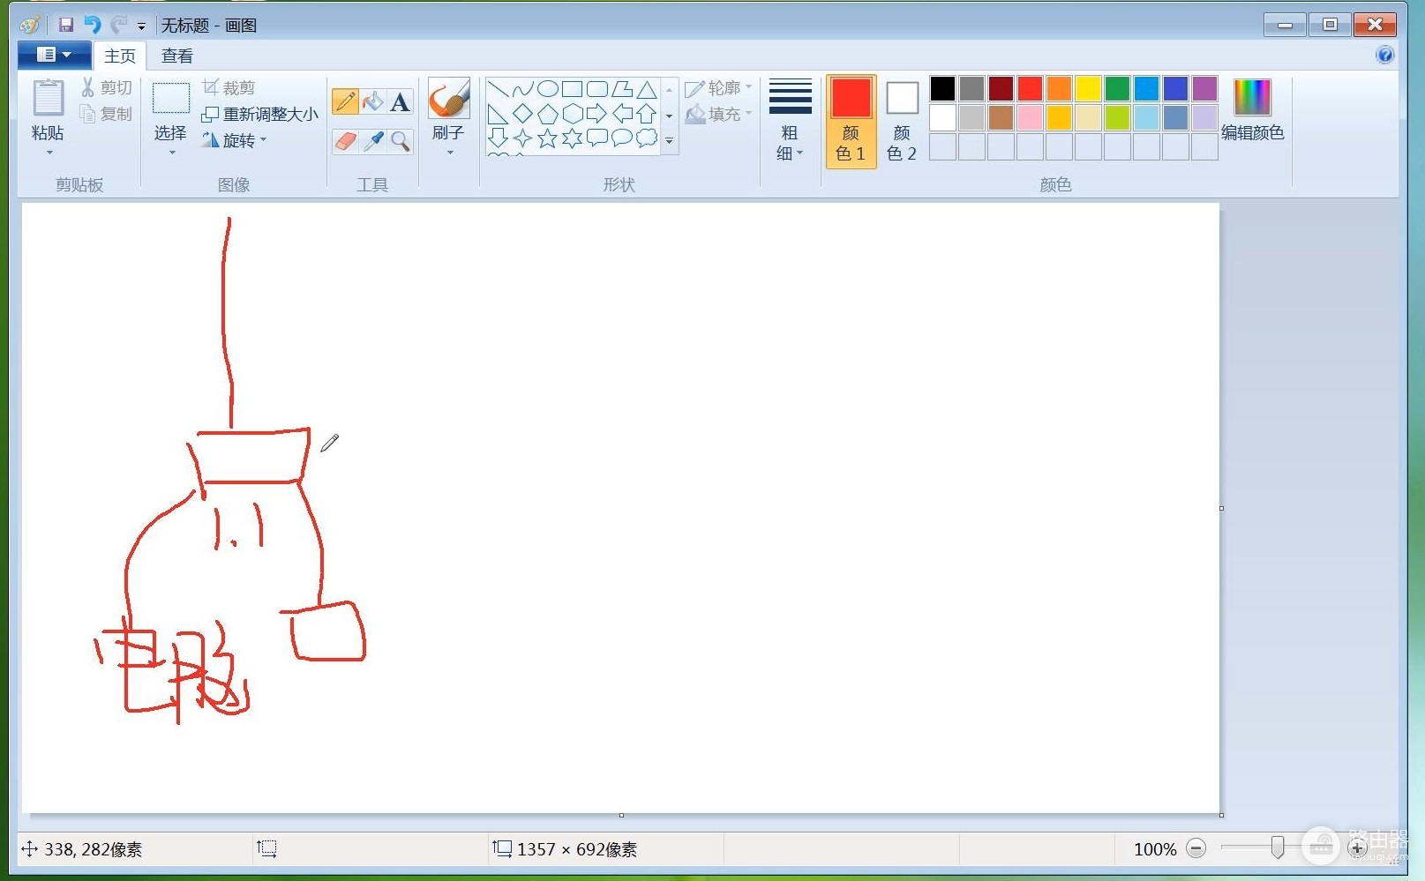This screenshot has width=1425, height=881.
Task: Pick the pink color swatch
Action: click(1030, 117)
